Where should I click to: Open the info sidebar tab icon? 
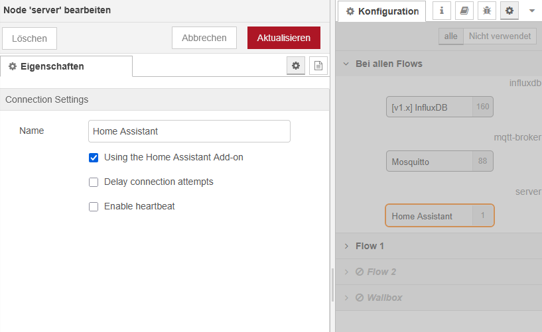[x=442, y=11]
